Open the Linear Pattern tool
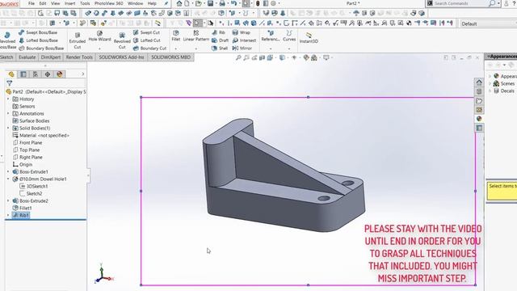The height and width of the screenshot is (291, 517). coord(195,36)
